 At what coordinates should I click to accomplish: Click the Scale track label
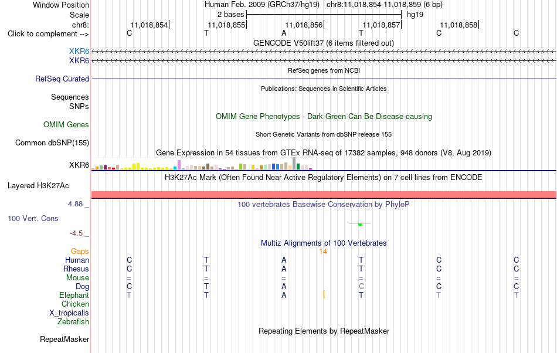click(79, 15)
